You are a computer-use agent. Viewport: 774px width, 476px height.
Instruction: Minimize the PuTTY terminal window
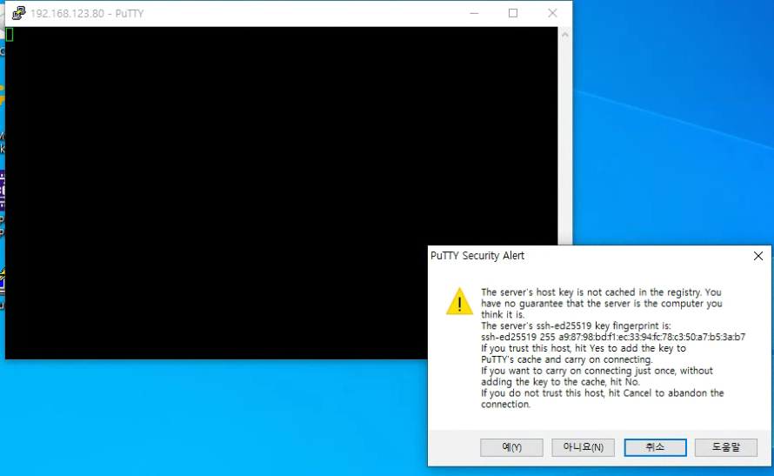474,13
